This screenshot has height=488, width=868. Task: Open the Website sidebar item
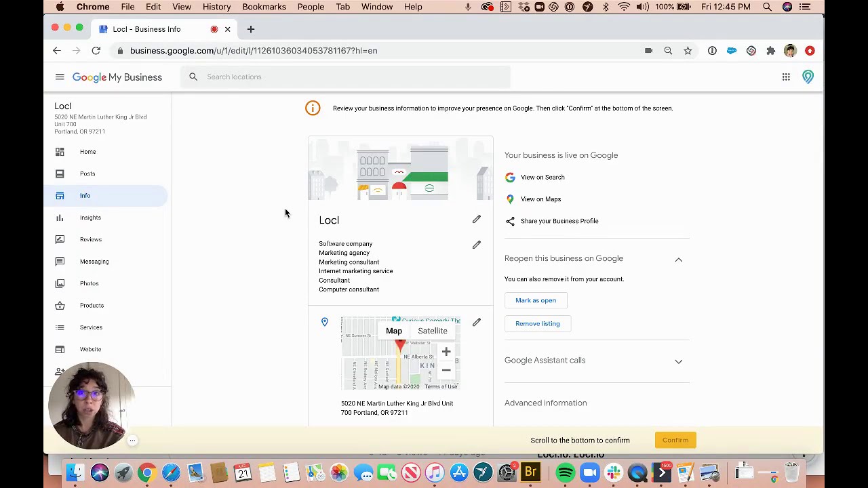[90, 349]
